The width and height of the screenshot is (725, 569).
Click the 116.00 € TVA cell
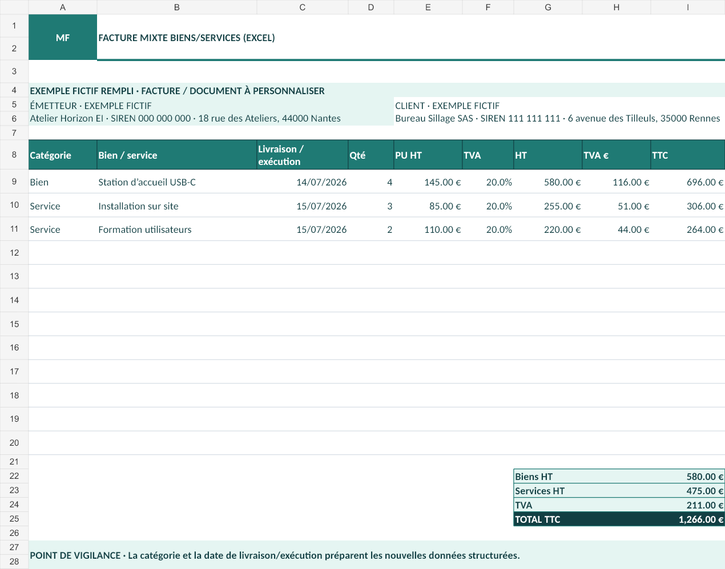point(617,181)
